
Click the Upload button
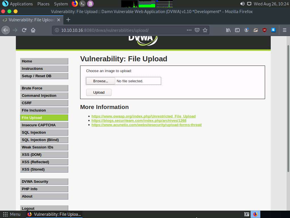click(99, 92)
